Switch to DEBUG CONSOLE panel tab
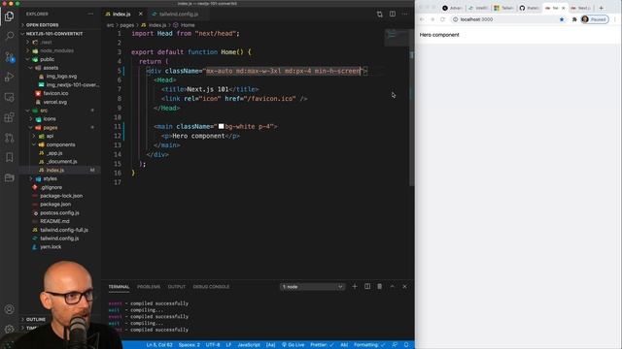622x349 pixels. 211,287
